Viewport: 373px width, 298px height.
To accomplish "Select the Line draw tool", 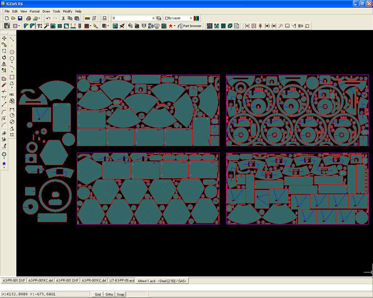I will pos(12,39).
